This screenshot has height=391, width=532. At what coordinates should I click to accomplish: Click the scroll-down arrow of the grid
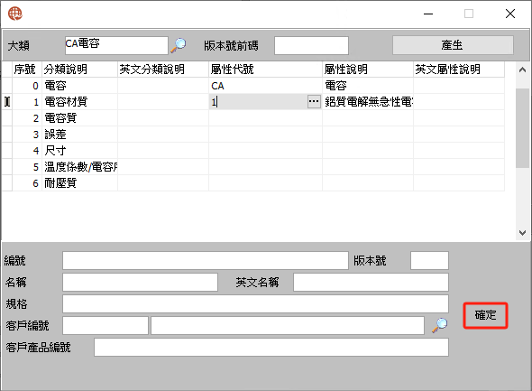[x=522, y=233]
